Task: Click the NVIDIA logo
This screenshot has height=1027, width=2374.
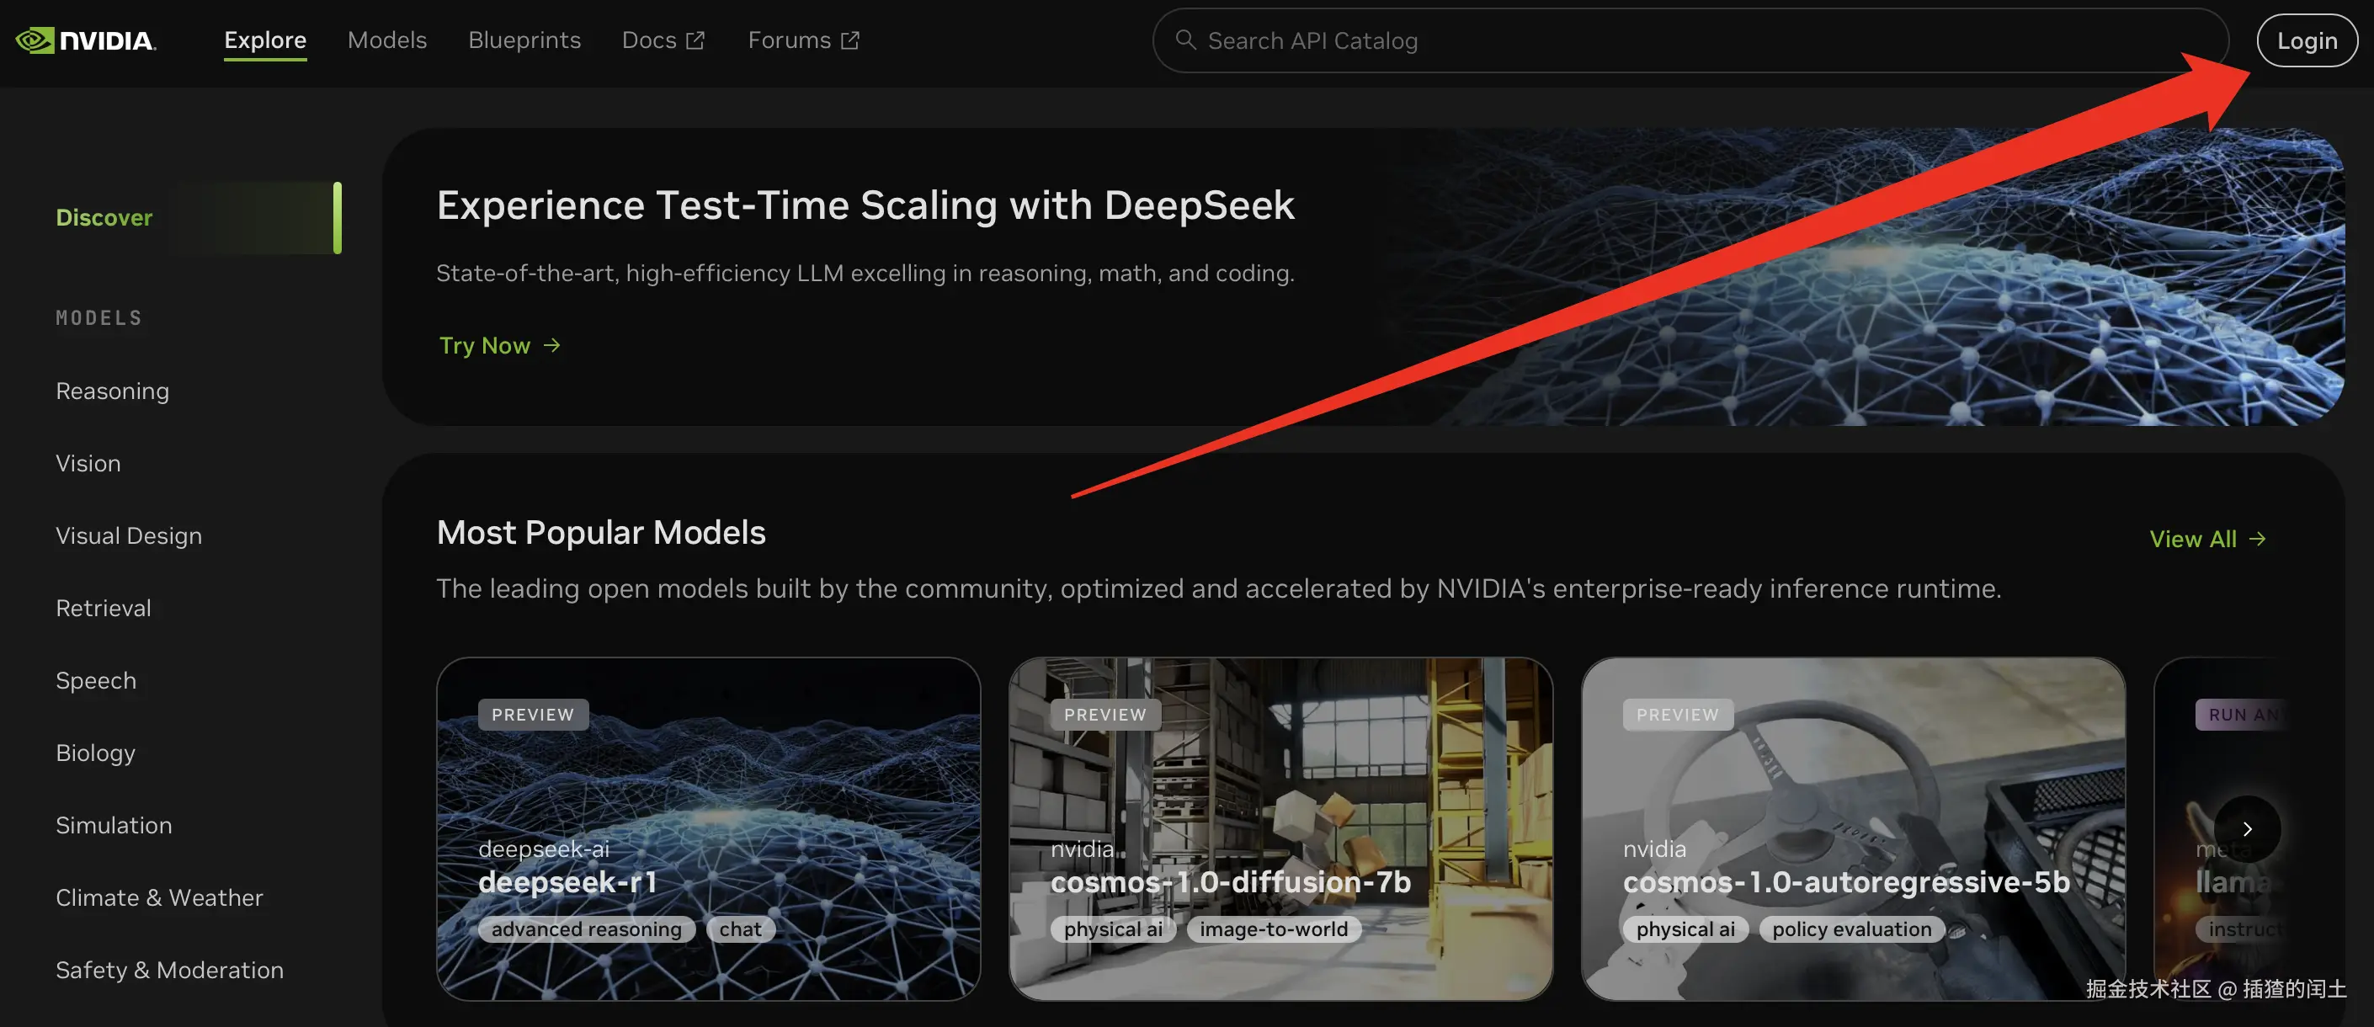Action: [x=86, y=40]
